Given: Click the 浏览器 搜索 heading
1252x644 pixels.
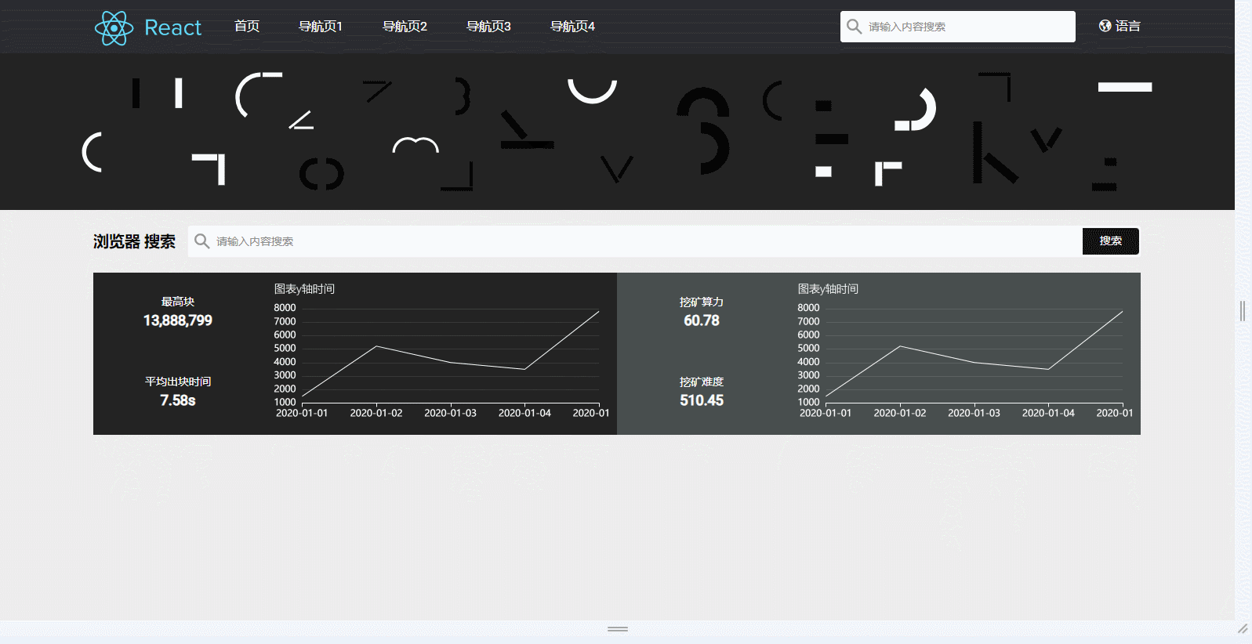Looking at the screenshot, I should tap(134, 241).
